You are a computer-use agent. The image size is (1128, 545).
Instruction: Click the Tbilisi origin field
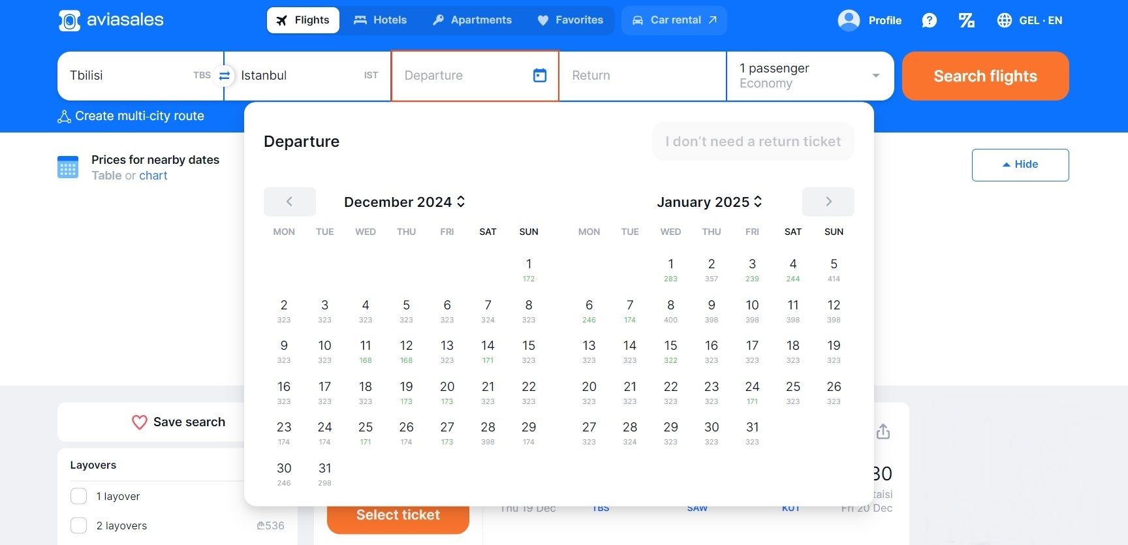[x=140, y=76]
